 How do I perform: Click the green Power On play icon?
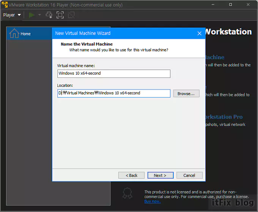pos(31,15)
